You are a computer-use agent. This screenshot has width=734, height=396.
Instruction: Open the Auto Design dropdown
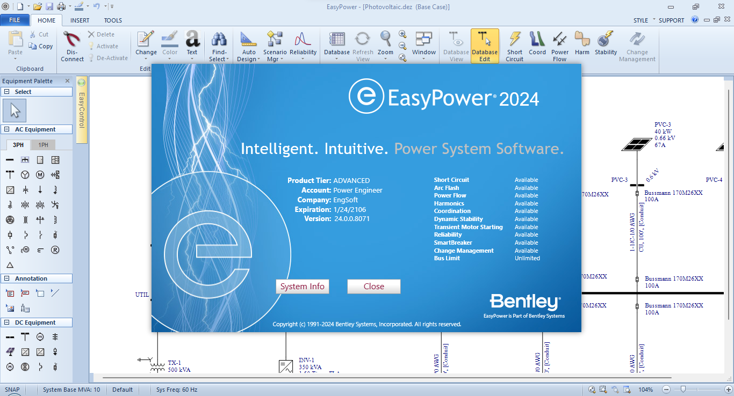249,46
